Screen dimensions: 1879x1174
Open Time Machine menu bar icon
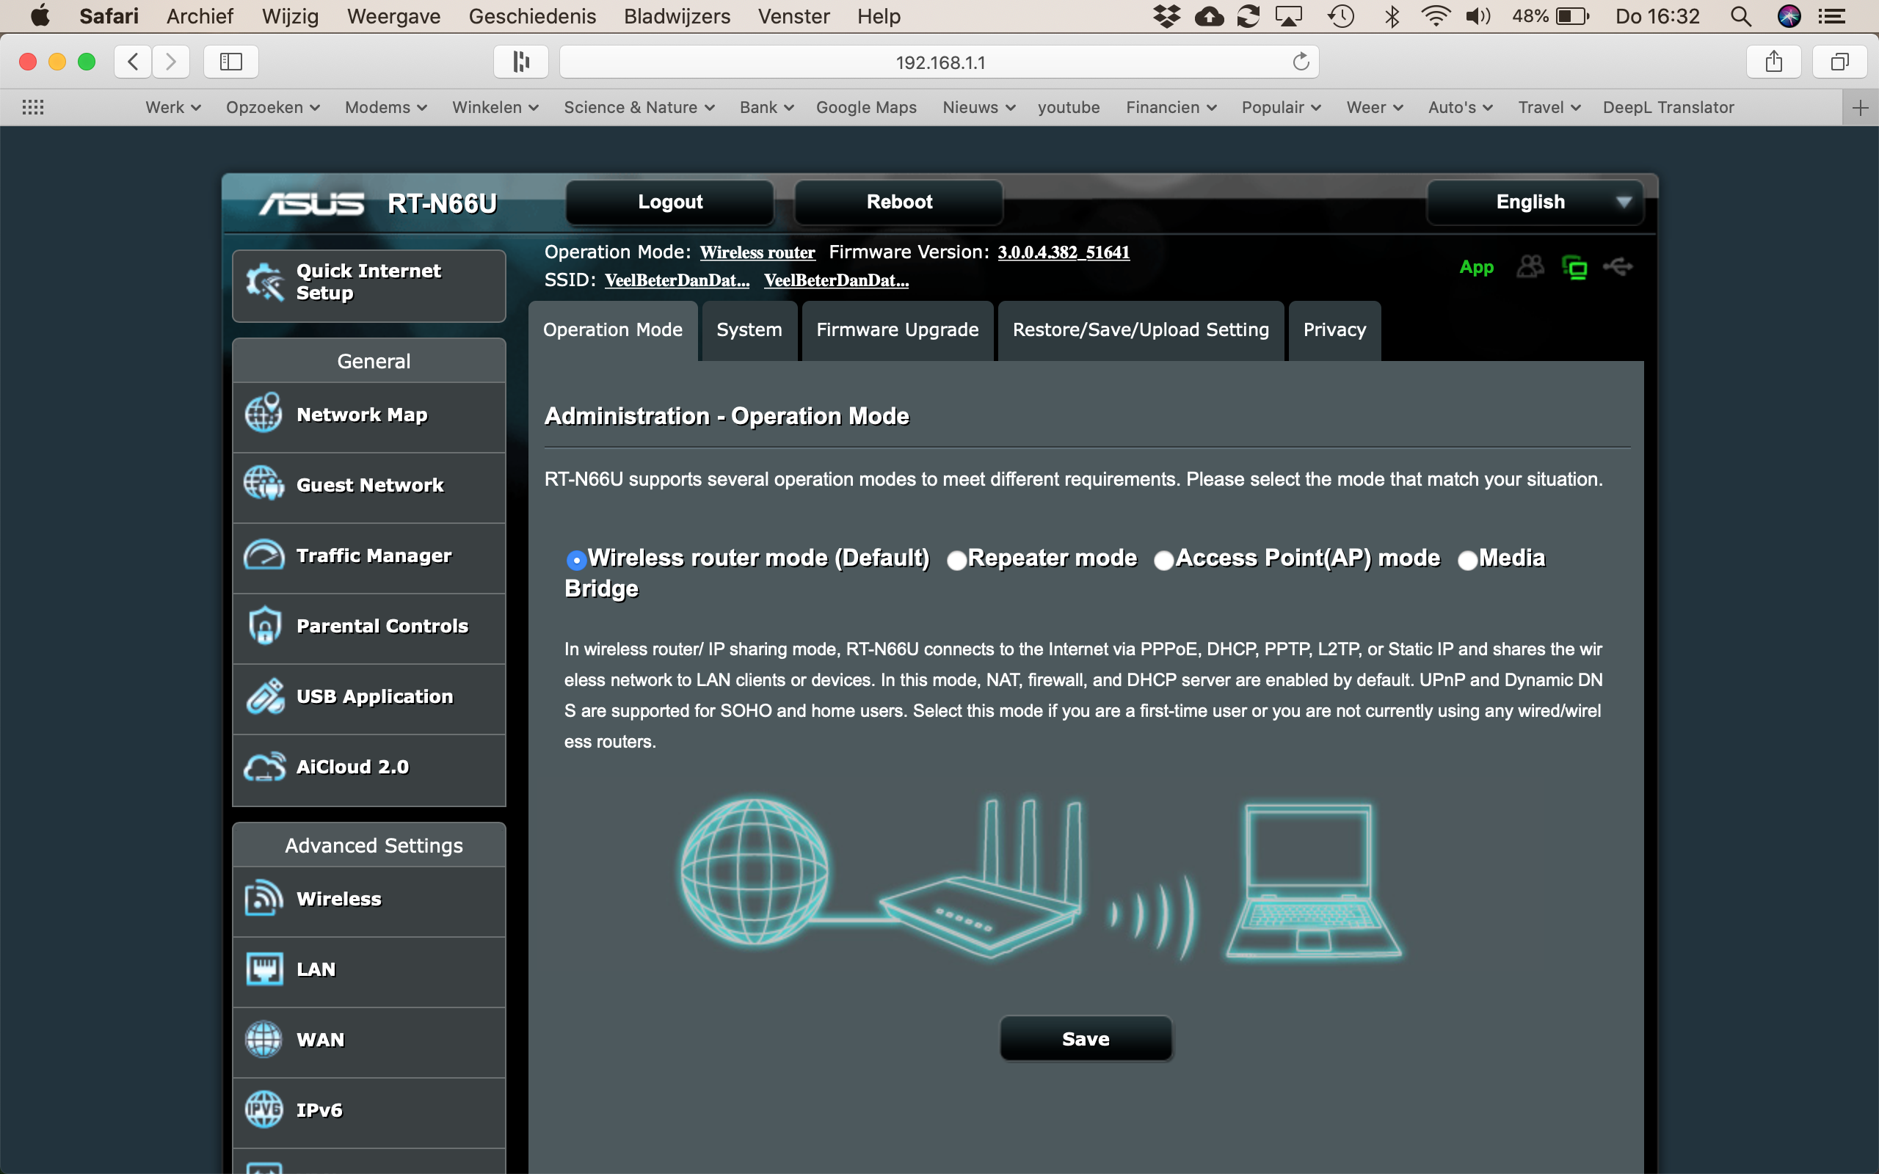tap(1341, 16)
